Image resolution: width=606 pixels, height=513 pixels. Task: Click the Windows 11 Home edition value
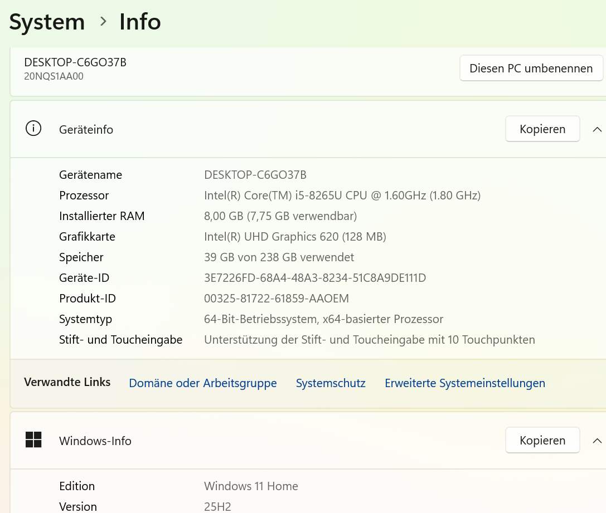251,486
